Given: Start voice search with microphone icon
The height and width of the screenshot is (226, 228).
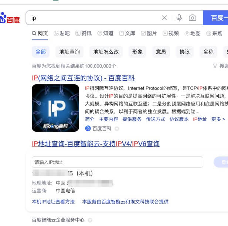Looking at the screenshot, I should tap(179, 18).
